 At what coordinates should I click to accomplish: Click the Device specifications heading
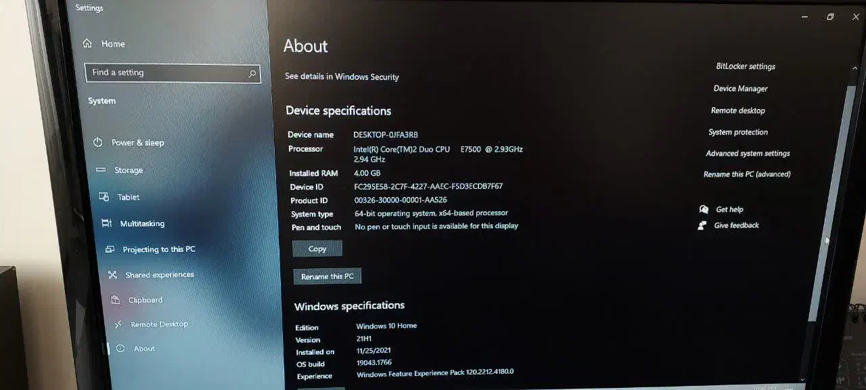click(338, 111)
